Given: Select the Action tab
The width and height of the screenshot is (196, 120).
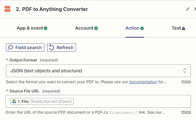Looking at the screenshot, I should point(132,28).
